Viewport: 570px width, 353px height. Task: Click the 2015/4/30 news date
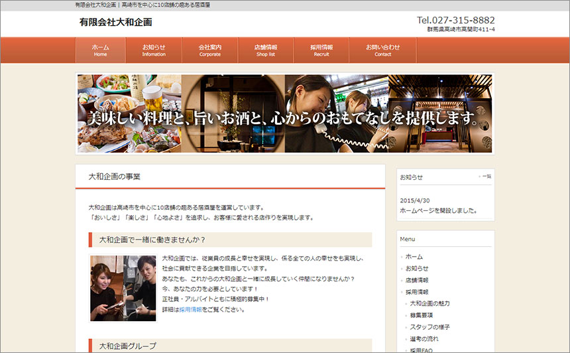(x=414, y=200)
